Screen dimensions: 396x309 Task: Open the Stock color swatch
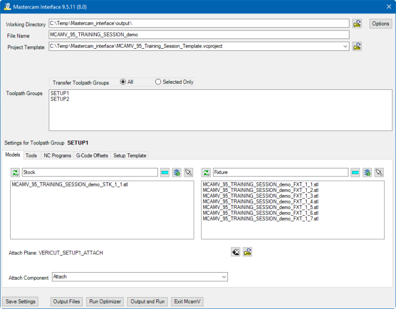click(x=165, y=173)
